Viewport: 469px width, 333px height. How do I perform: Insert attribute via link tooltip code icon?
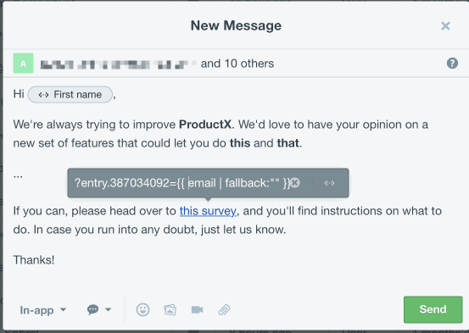(x=329, y=183)
